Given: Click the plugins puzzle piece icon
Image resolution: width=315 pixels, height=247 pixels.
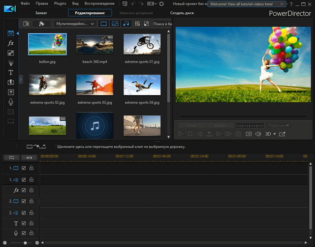Looking at the screenshot, I should [x=41, y=24].
